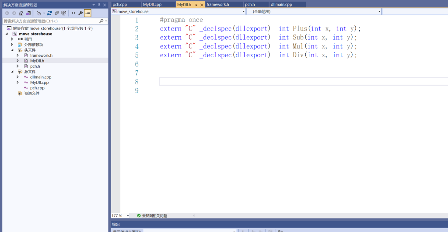Click the Solution Explorer search box
This screenshot has height=232, width=448.
[50, 21]
